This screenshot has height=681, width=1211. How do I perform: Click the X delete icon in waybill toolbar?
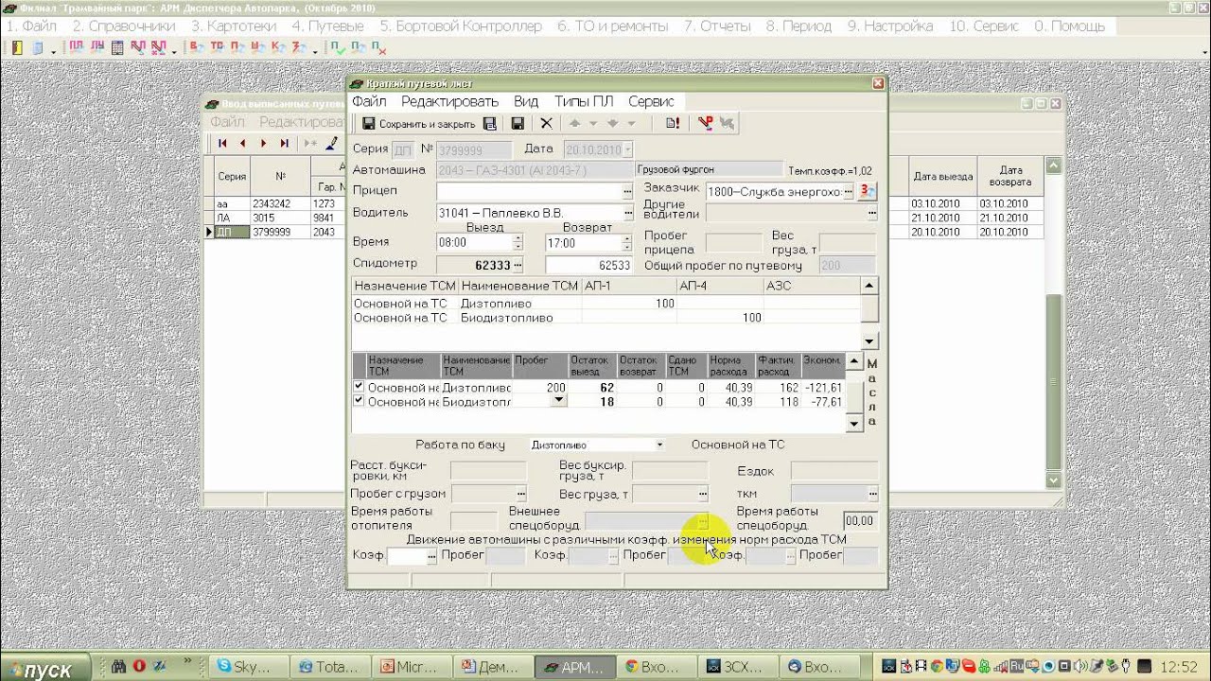(x=546, y=124)
